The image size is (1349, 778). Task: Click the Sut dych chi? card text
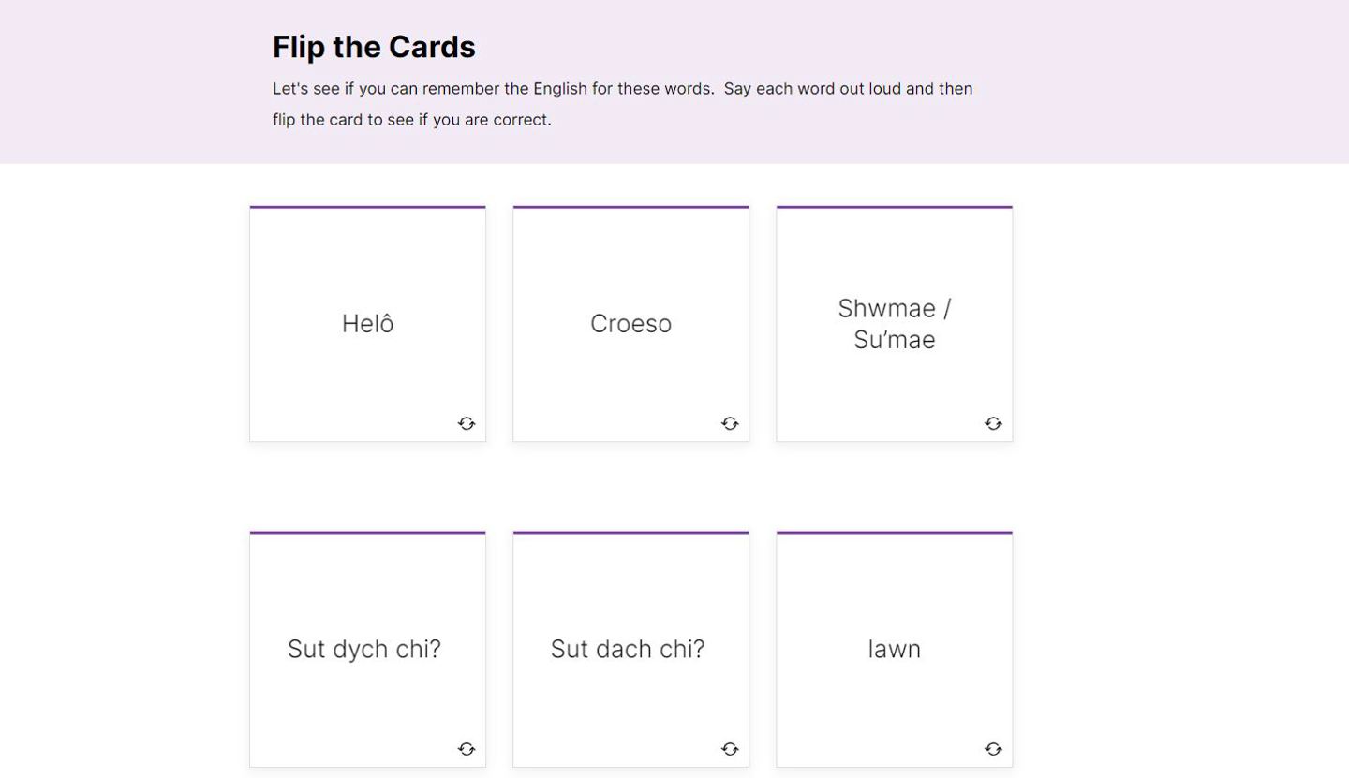pos(363,649)
